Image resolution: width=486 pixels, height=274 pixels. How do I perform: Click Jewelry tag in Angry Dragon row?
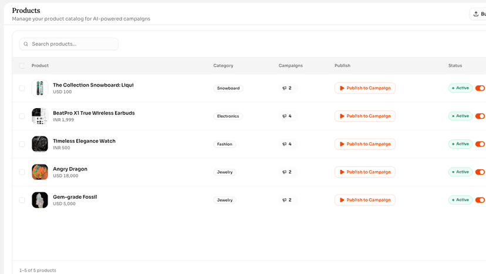tap(225, 172)
